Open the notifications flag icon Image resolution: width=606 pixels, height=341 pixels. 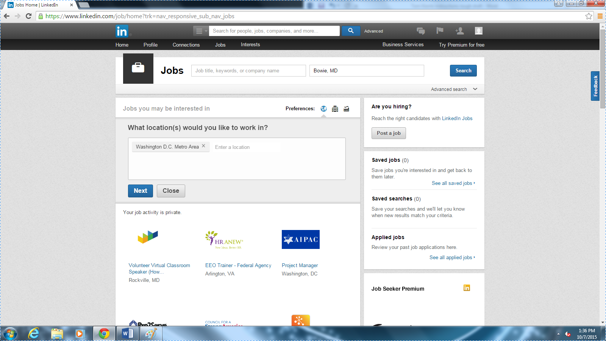[440, 31]
